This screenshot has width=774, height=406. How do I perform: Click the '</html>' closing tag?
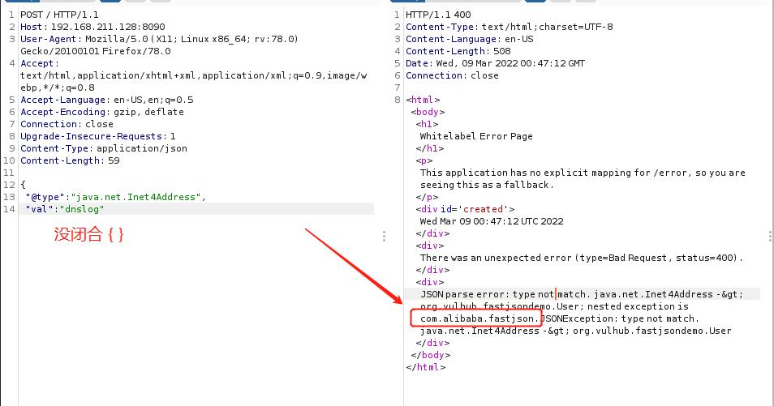[x=425, y=367]
